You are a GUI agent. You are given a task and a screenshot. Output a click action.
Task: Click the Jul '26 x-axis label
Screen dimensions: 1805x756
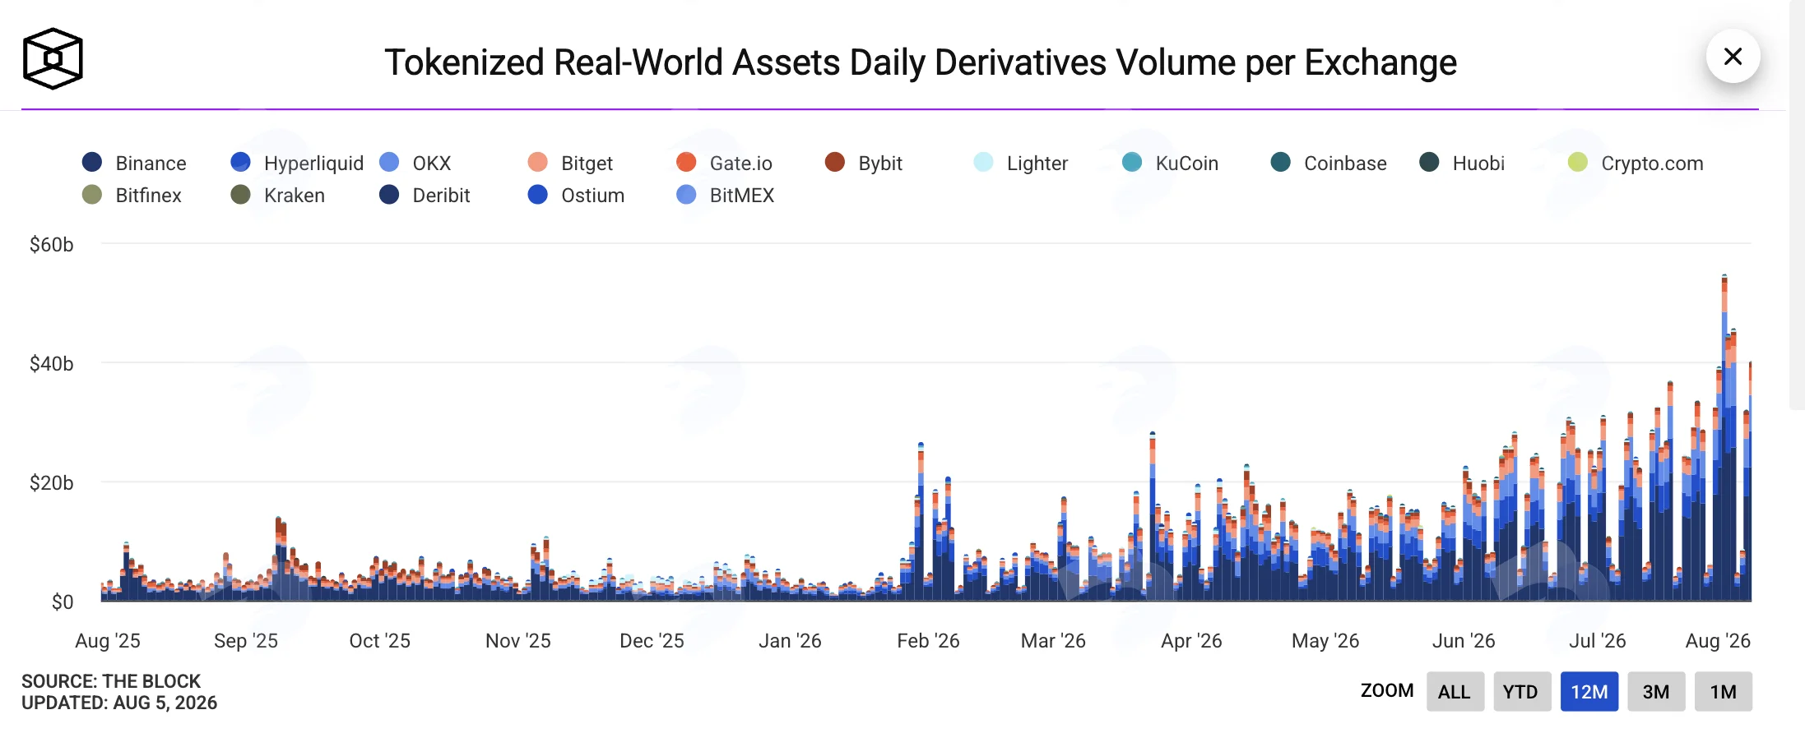[x=1598, y=641]
